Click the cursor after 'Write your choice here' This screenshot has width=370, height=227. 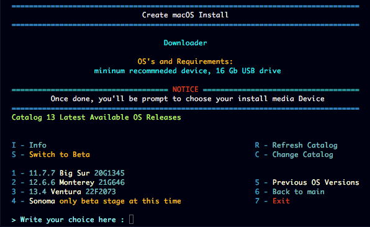pos(132,219)
